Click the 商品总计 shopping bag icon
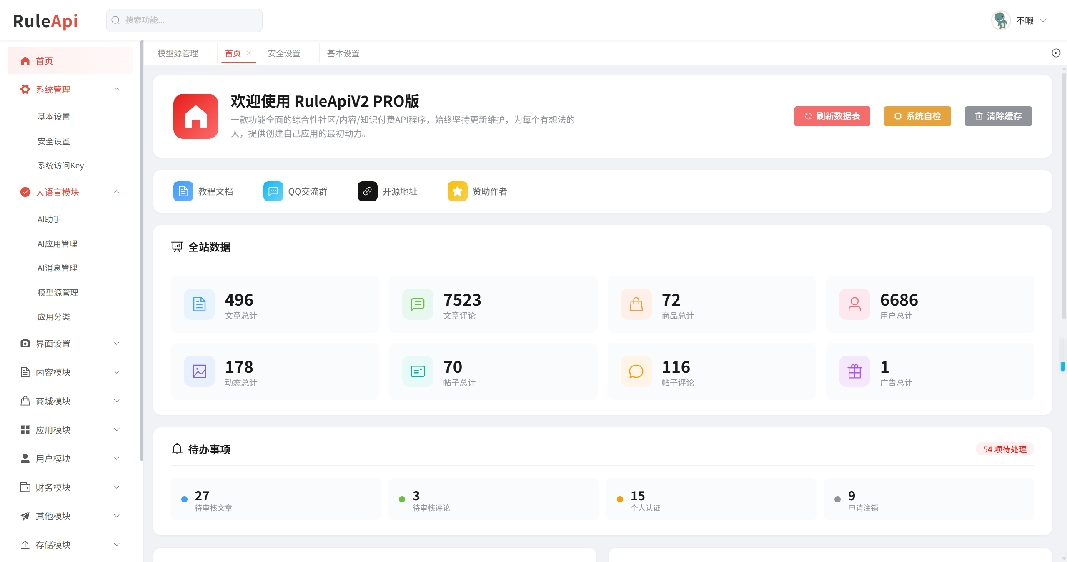 [x=636, y=304]
